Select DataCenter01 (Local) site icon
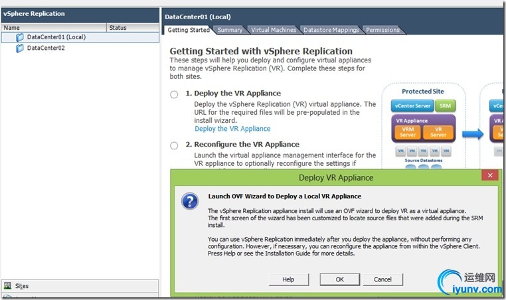The height and width of the screenshot is (300, 506). [20, 37]
